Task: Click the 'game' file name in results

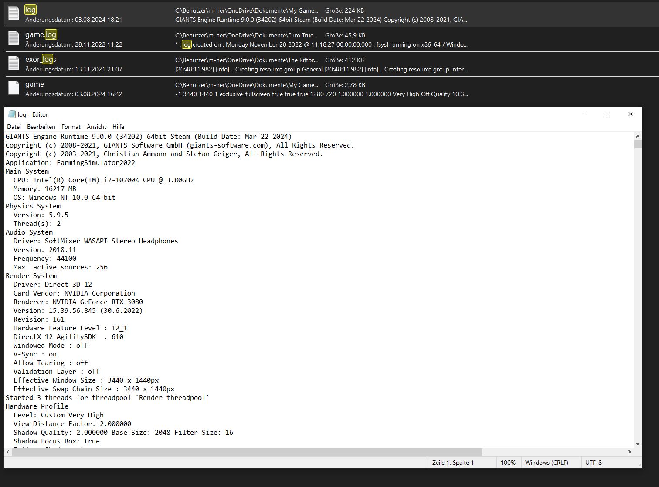Action: point(34,84)
